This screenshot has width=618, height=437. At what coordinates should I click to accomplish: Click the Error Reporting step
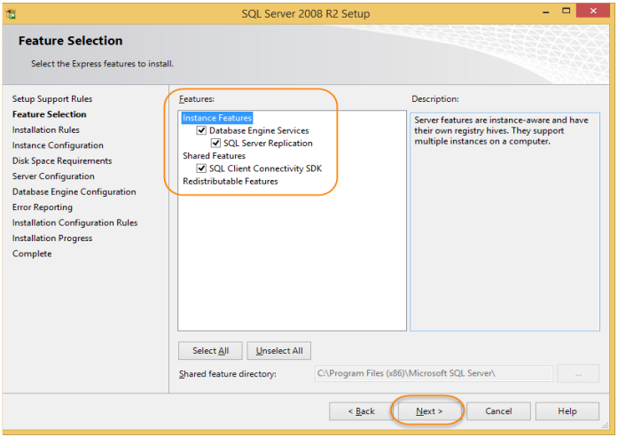43,207
